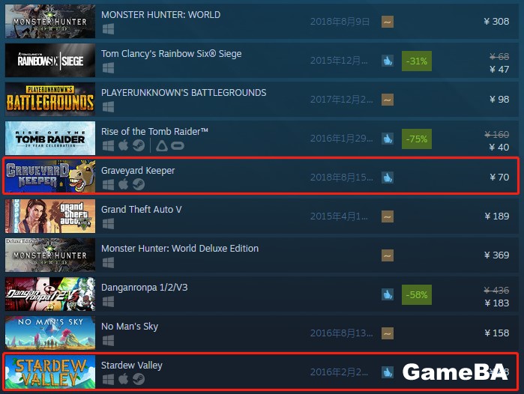Click the Windows platform icon under PLAYERUNKNOWN'S BATTLEGROUNDS
Image resolution: width=524 pixels, height=394 pixels.
[108, 107]
